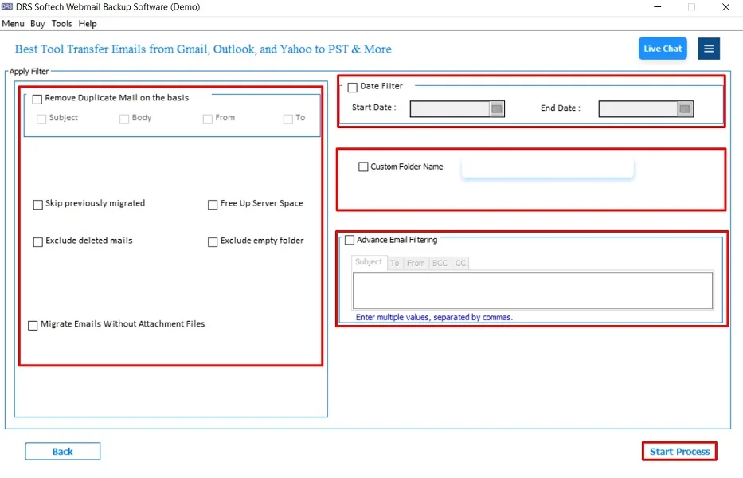Check Exclude deleted mails
The height and width of the screenshot is (478, 743).
point(37,241)
